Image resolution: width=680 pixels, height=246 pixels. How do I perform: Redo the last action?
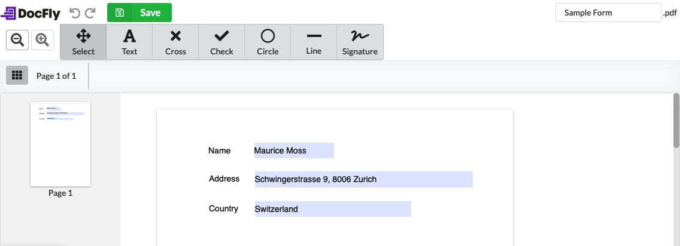tap(90, 13)
